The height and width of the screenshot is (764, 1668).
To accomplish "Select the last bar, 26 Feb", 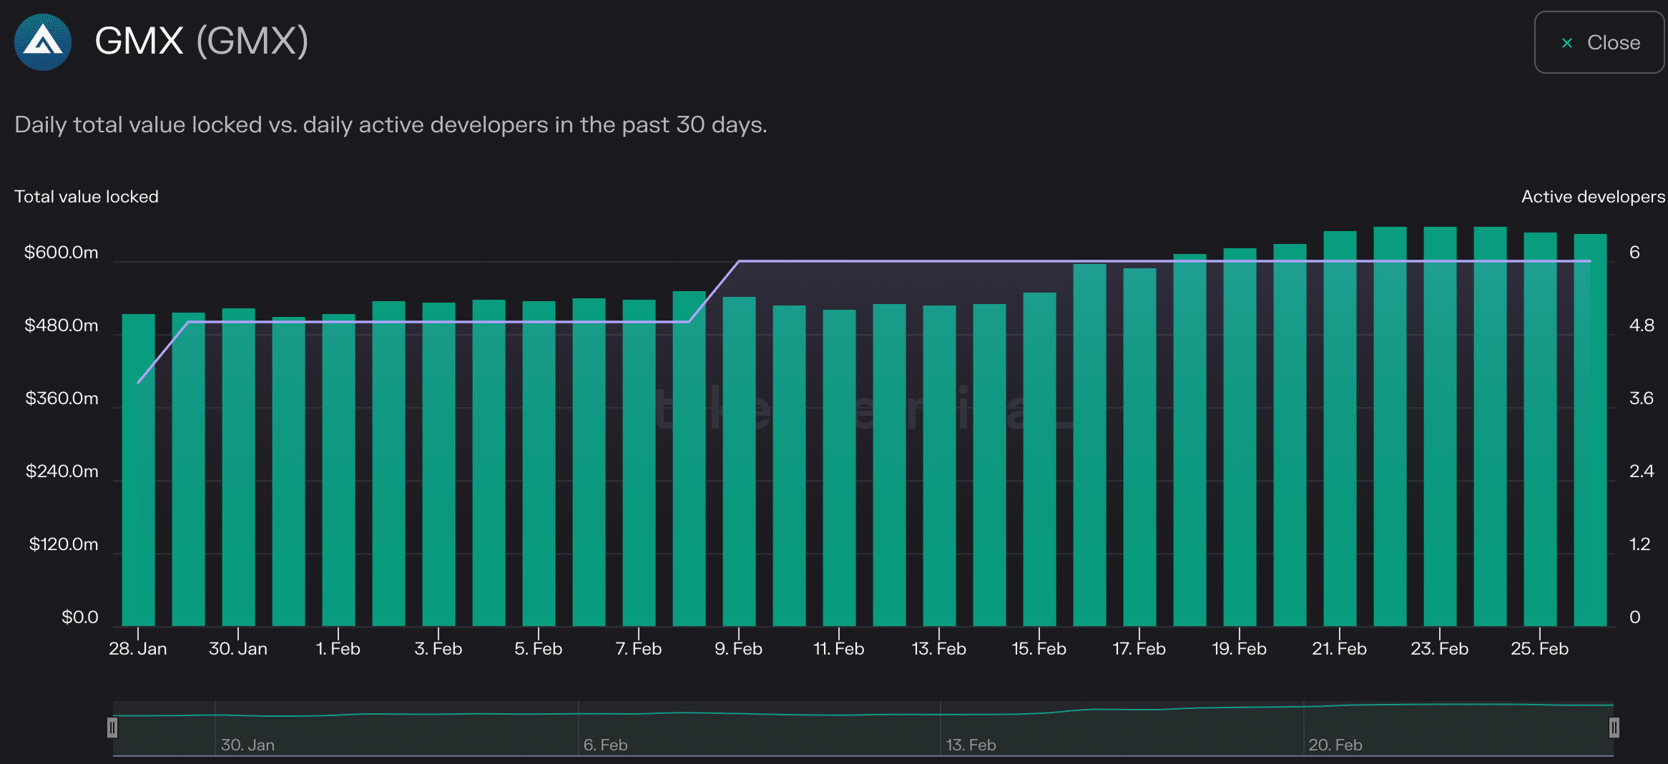I will [x=1590, y=430].
